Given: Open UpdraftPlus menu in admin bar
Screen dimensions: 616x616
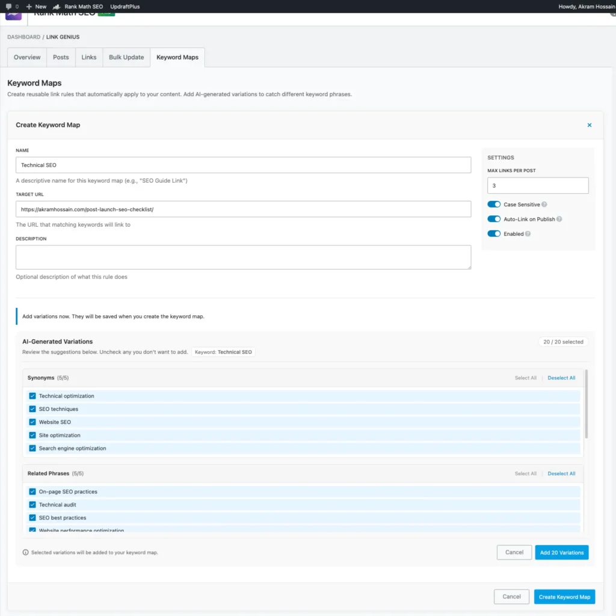Looking at the screenshot, I should click(125, 7).
